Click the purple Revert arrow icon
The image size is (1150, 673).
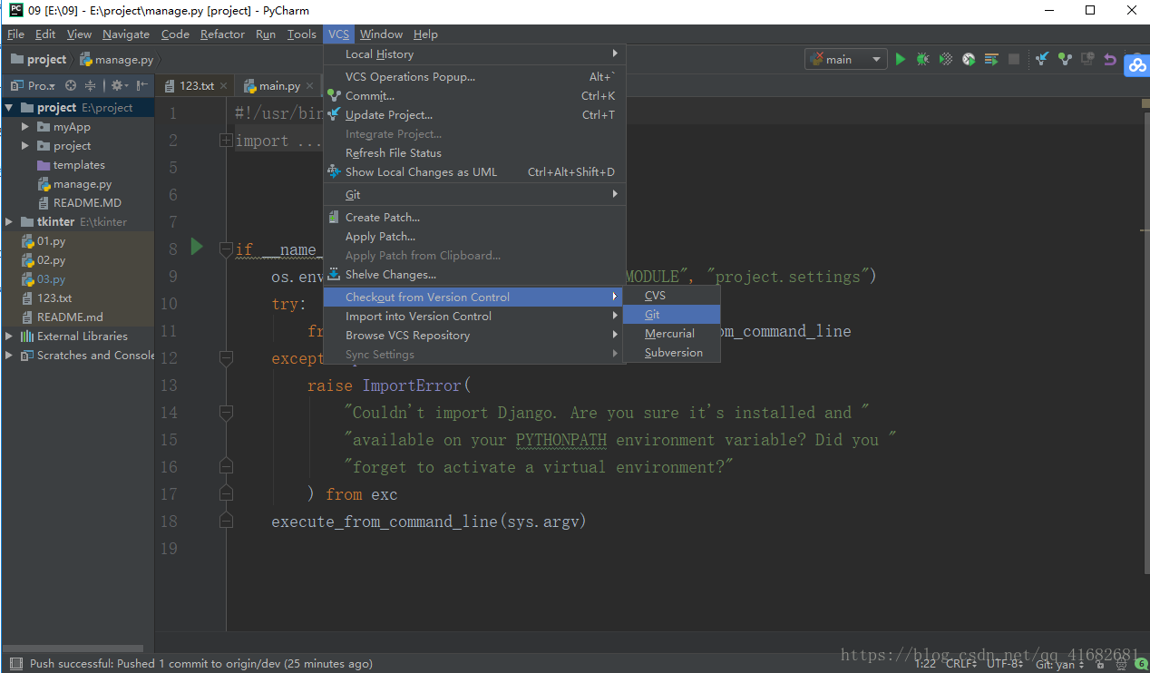point(1109,59)
